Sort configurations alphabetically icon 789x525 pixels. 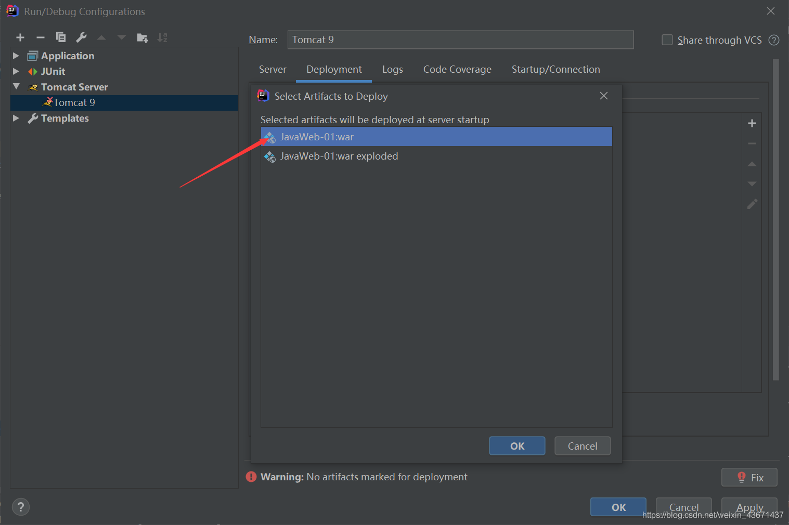click(162, 37)
